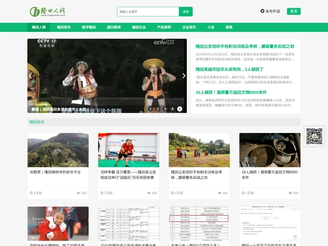
Task: Click the 隆回人网 site logo
Action: pyautogui.click(x=47, y=11)
